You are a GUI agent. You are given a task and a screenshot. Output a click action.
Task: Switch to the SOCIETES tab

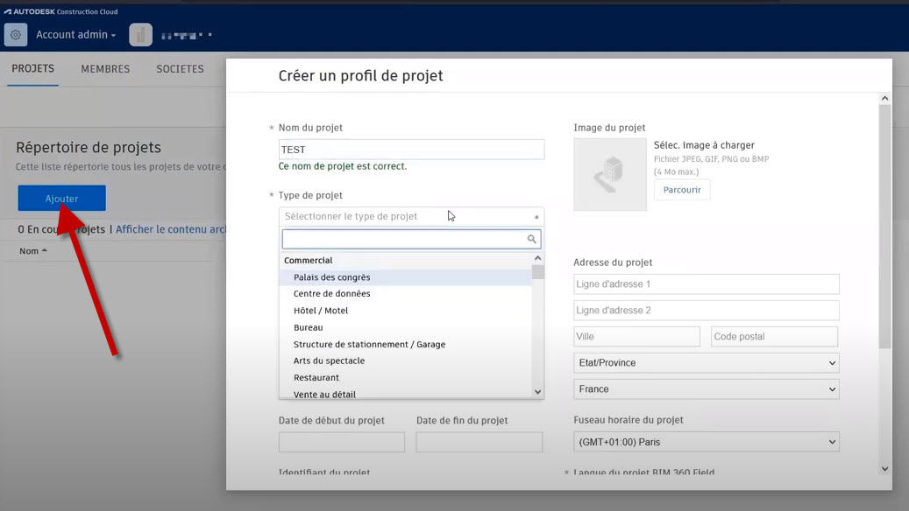[180, 68]
